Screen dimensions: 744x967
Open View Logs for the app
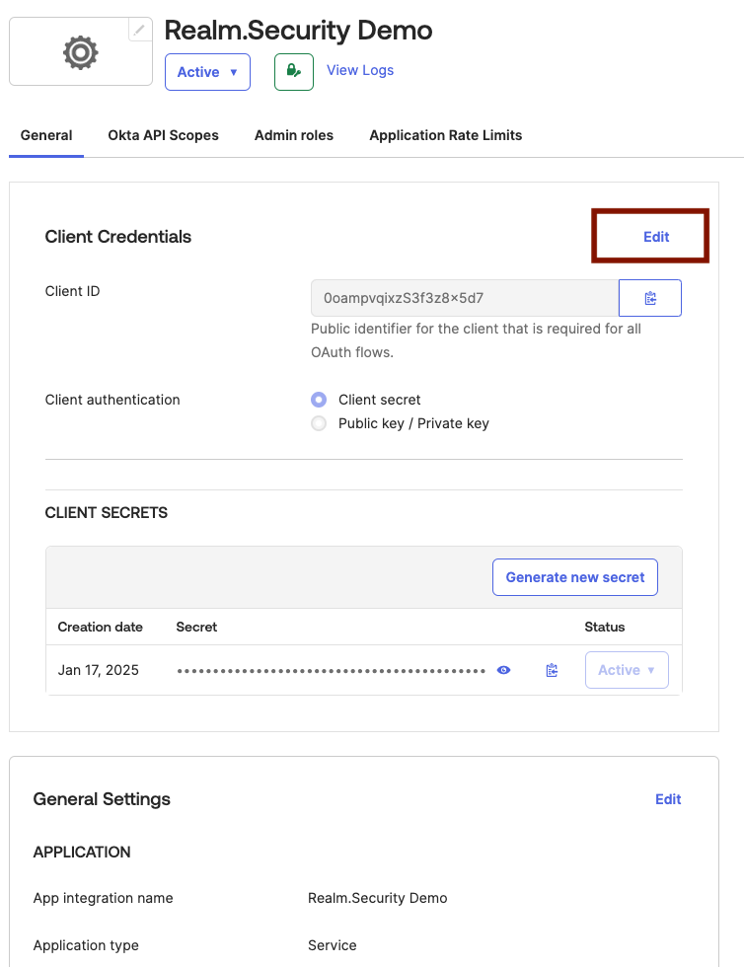tap(359, 70)
